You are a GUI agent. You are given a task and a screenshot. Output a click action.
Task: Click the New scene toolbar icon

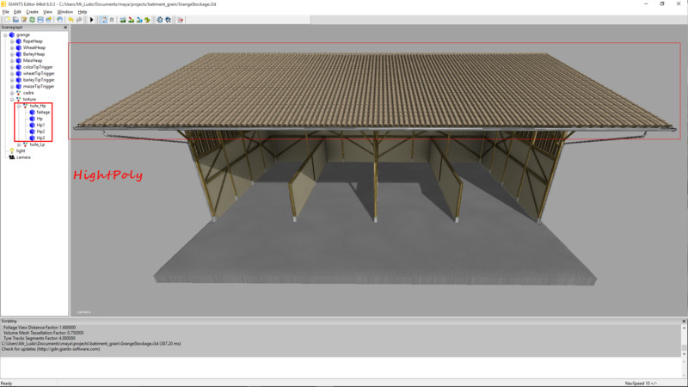tap(5, 19)
